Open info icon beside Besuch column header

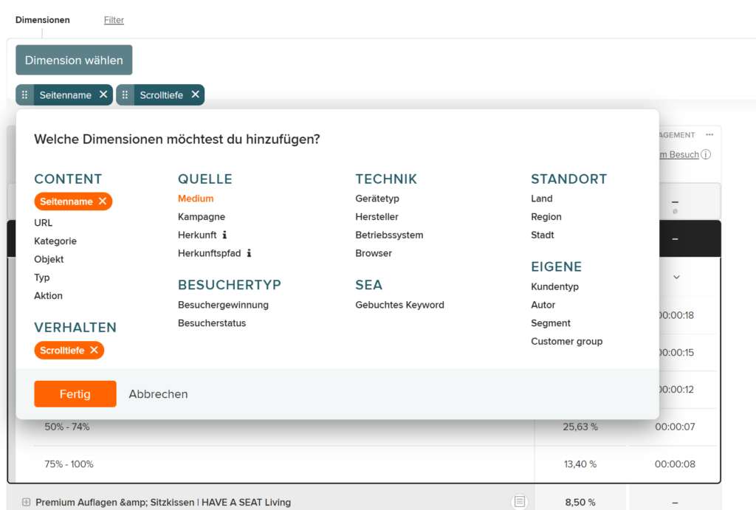tap(706, 154)
